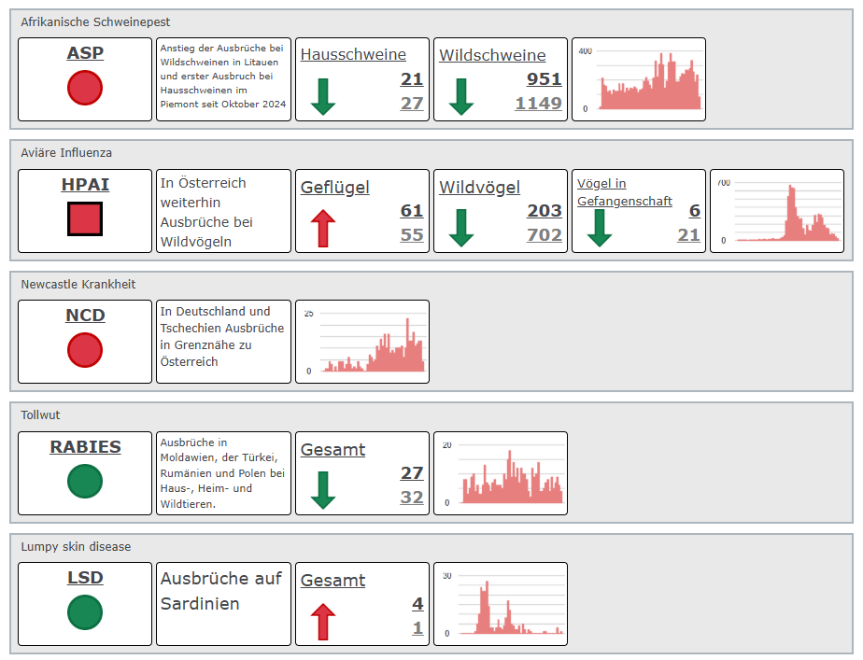The image size is (863, 660).
Task: Select the Wildschweine value 1149
Action: point(538,104)
